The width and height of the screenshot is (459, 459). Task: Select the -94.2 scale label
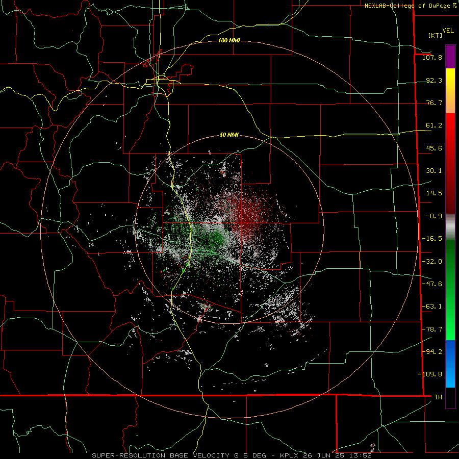coord(432,351)
